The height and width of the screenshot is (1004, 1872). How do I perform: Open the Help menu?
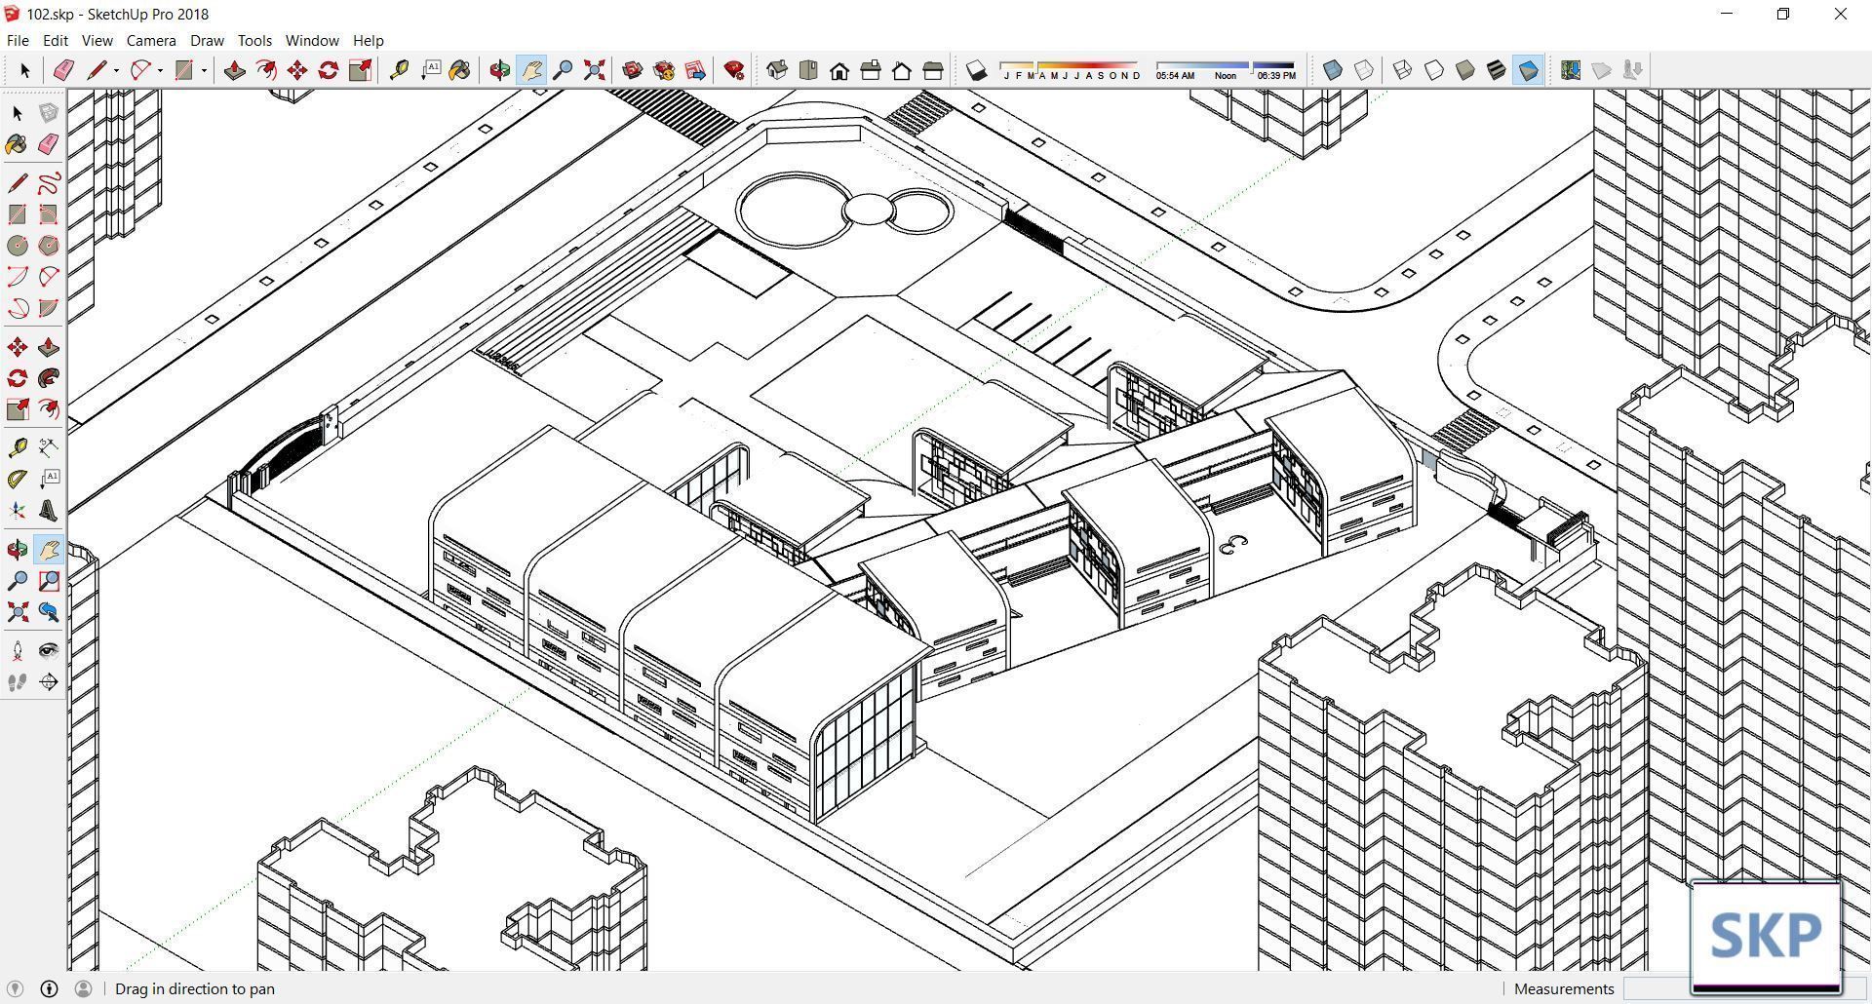368,41
